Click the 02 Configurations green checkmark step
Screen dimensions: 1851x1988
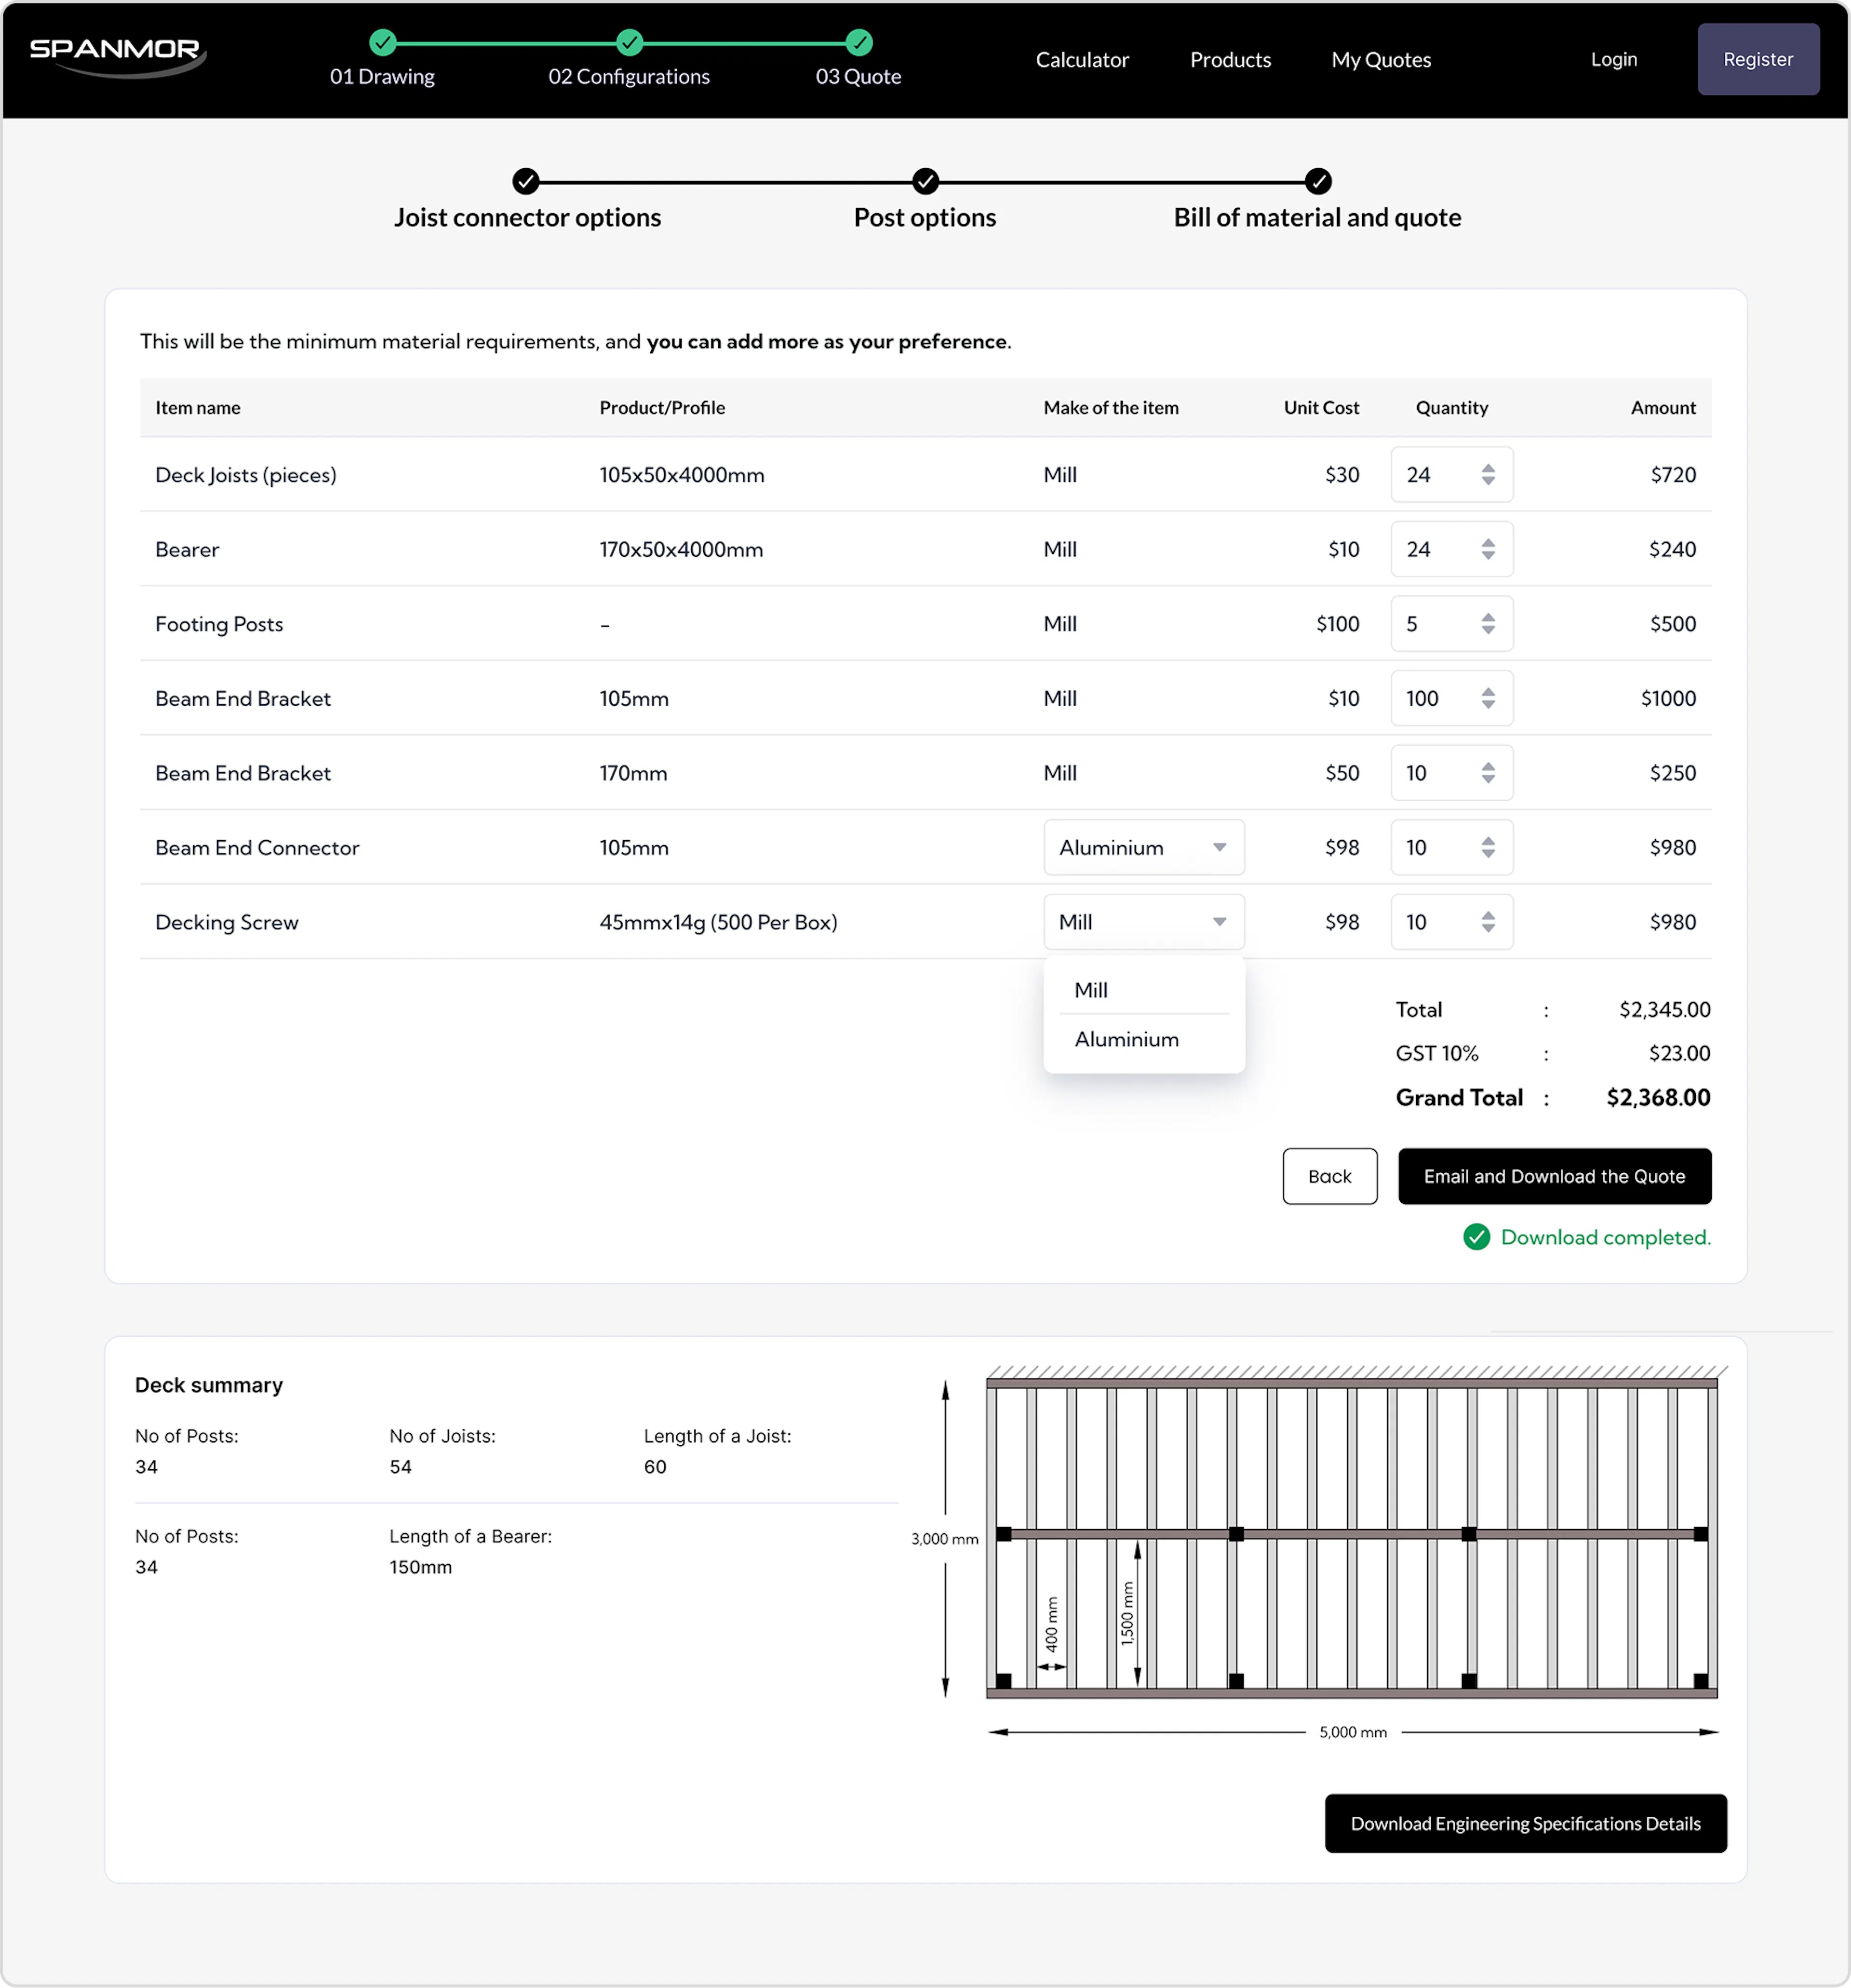(629, 42)
